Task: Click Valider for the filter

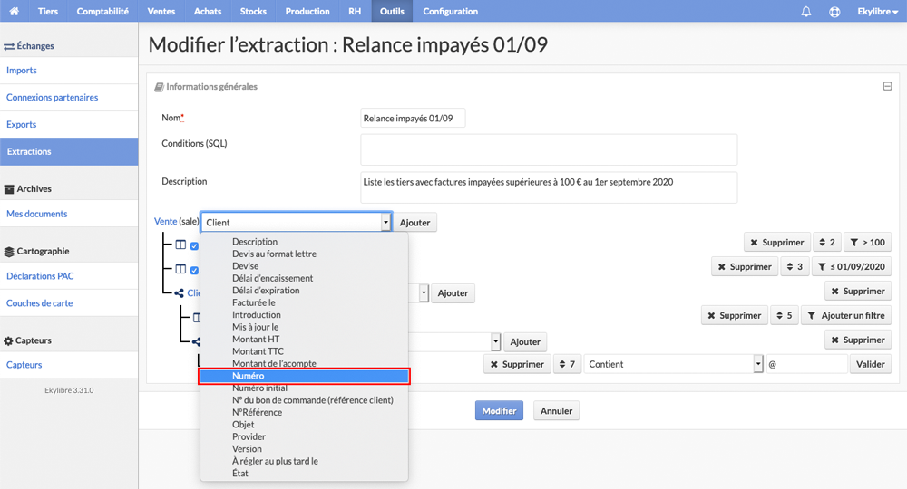Action: (870, 364)
